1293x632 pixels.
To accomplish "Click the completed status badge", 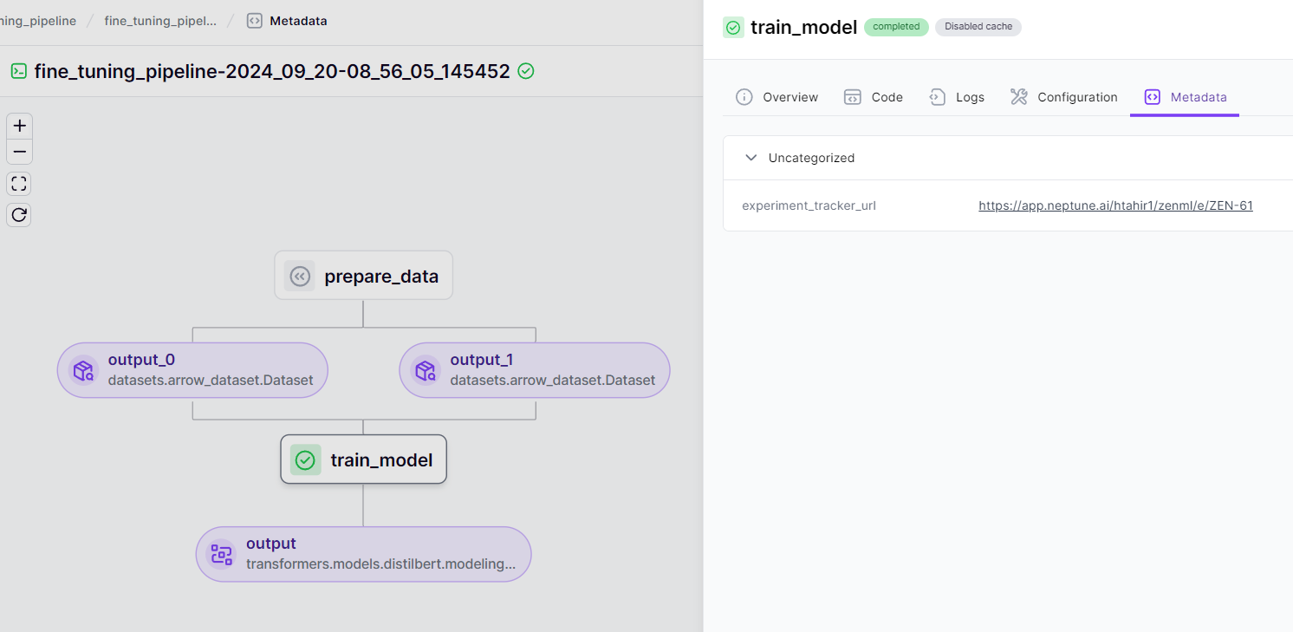I will click(896, 27).
